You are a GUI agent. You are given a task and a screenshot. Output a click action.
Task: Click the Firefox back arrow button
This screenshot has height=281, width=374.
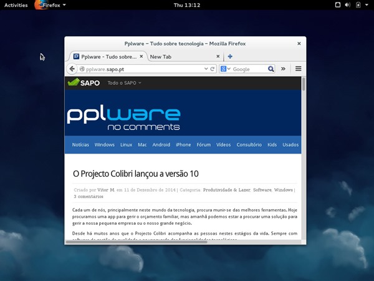(x=72, y=69)
